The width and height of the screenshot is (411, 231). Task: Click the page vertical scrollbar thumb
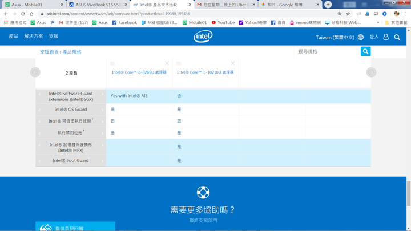click(409, 193)
